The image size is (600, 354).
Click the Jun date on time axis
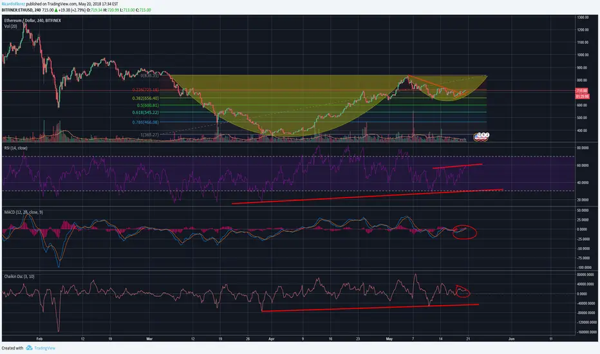tap(511, 339)
